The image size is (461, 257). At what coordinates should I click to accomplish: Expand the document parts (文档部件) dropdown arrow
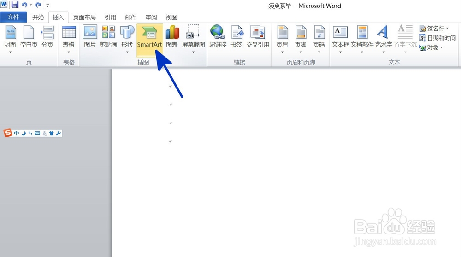point(362,53)
